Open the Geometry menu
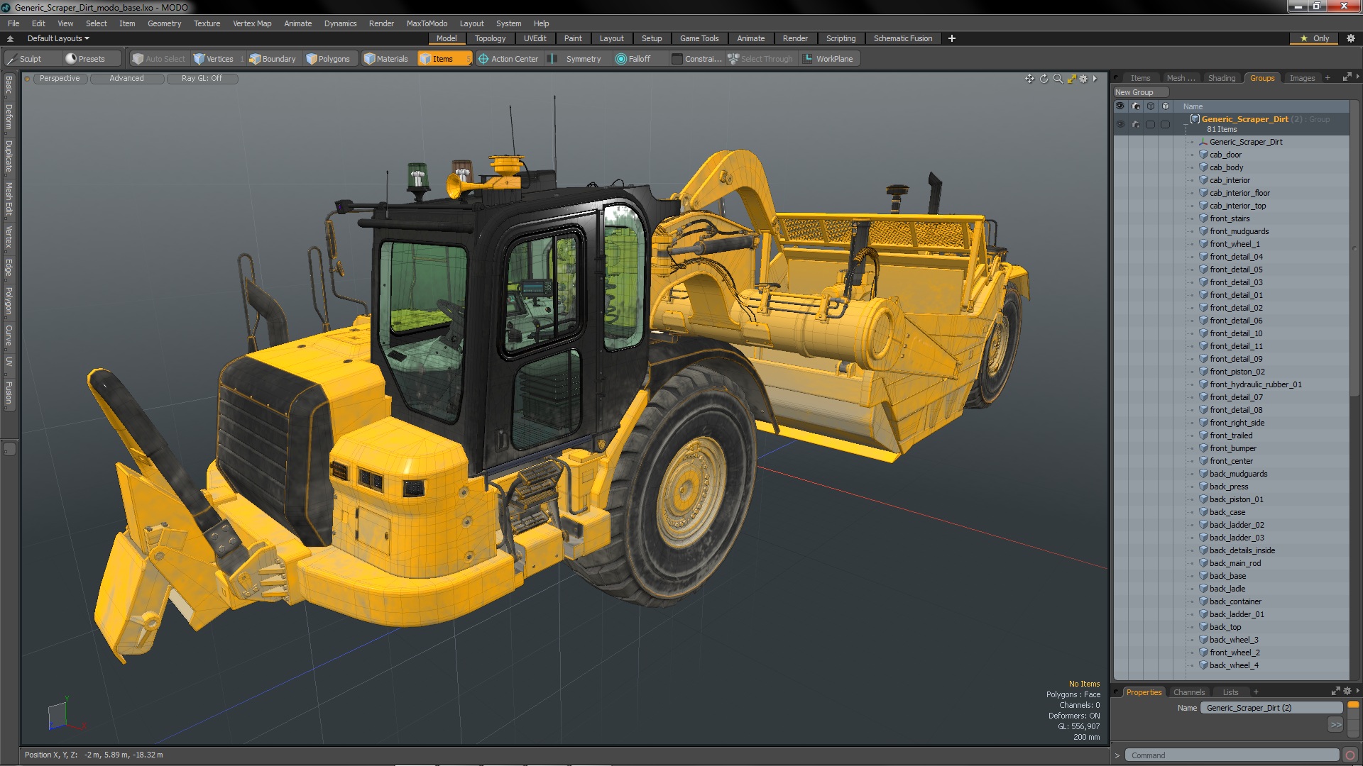The width and height of the screenshot is (1363, 766). coord(164,23)
